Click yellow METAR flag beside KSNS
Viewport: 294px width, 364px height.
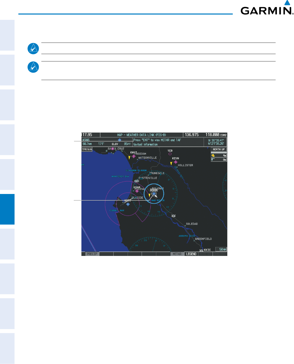[x=150, y=195]
